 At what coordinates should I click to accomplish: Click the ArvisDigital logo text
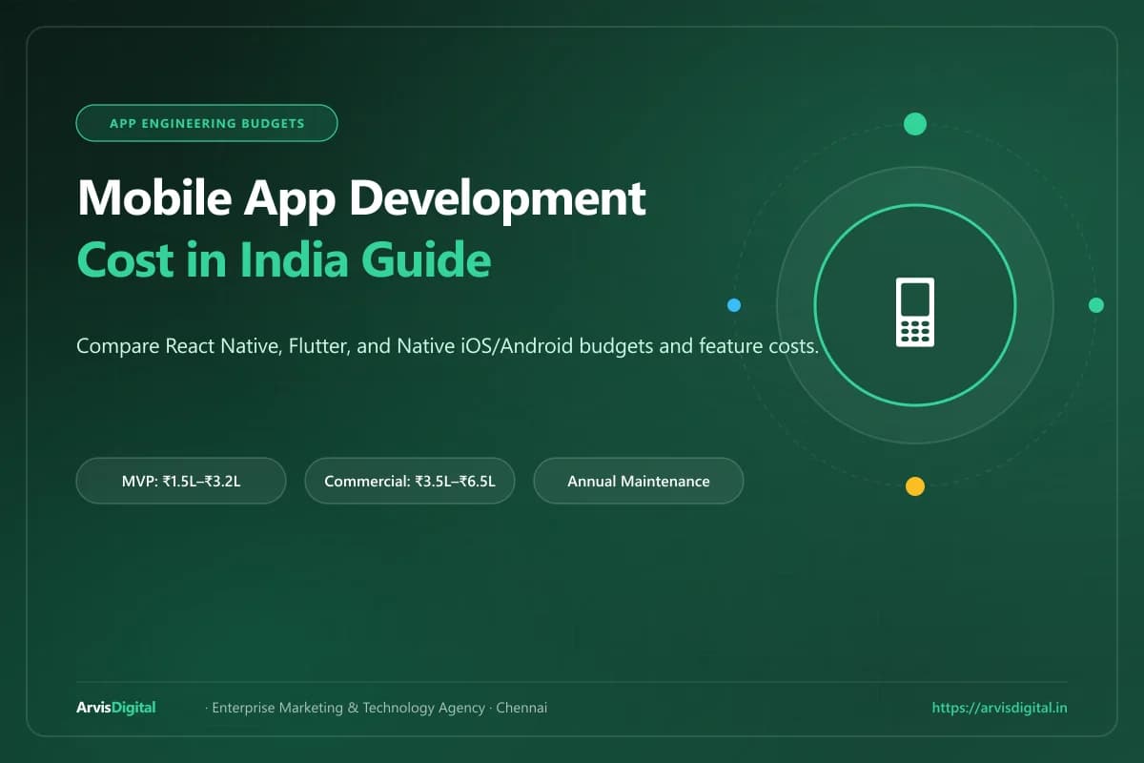point(115,708)
